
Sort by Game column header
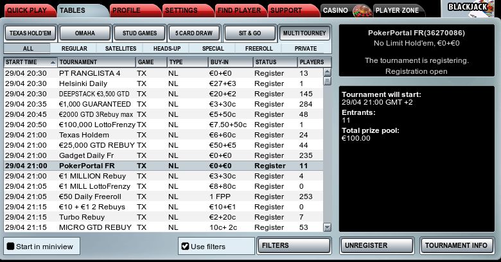pos(152,62)
